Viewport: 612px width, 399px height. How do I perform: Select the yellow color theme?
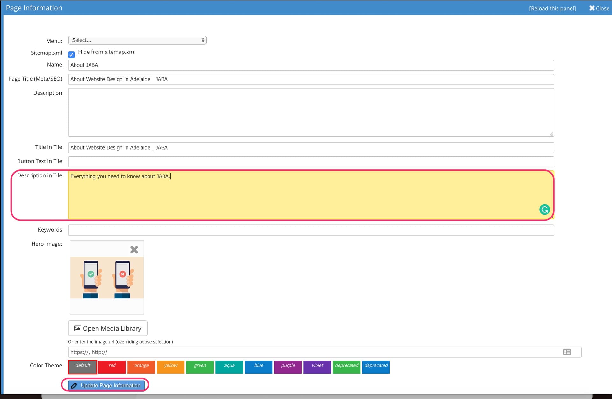171,367
